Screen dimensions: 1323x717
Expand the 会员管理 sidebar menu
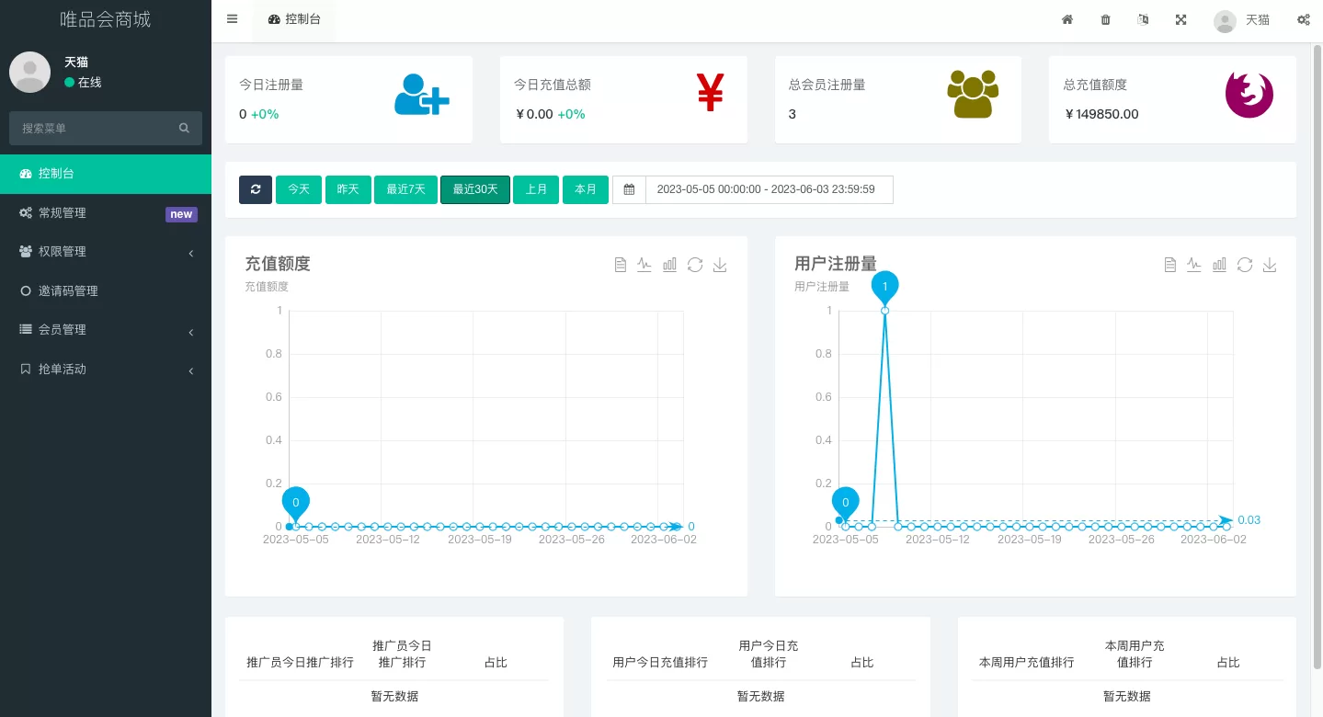click(x=106, y=330)
